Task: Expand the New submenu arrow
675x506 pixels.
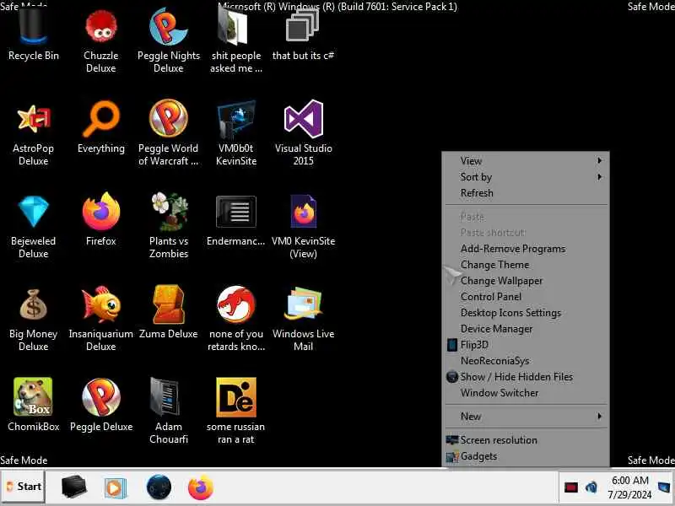Action: click(599, 416)
